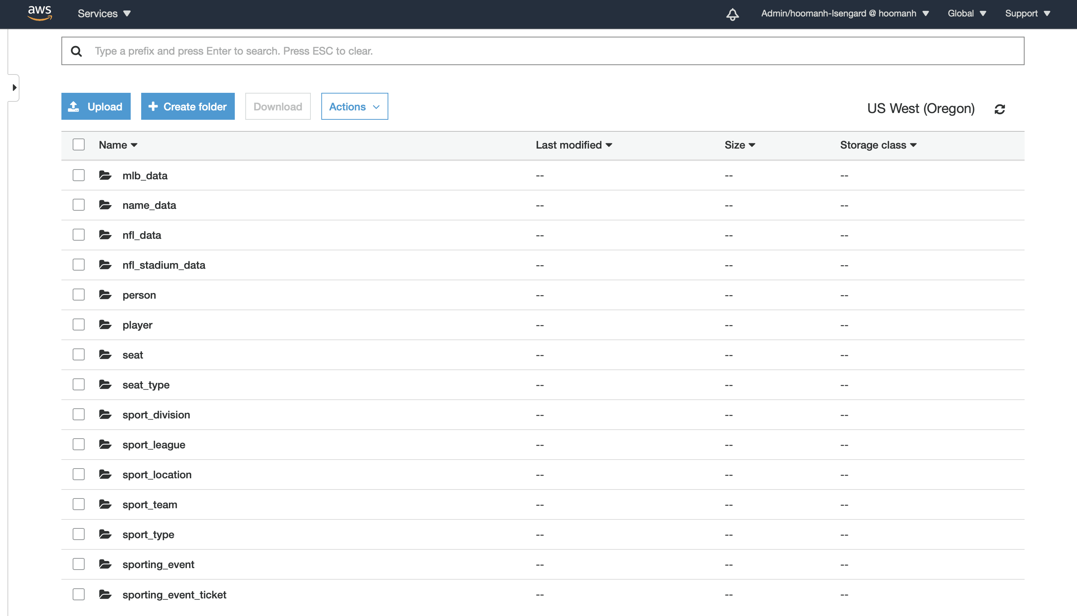
Task: Tick the select-all checkbox in header
Action: pos(78,145)
